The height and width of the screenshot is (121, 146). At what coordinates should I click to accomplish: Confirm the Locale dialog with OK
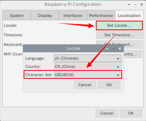[x=109, y=85]
